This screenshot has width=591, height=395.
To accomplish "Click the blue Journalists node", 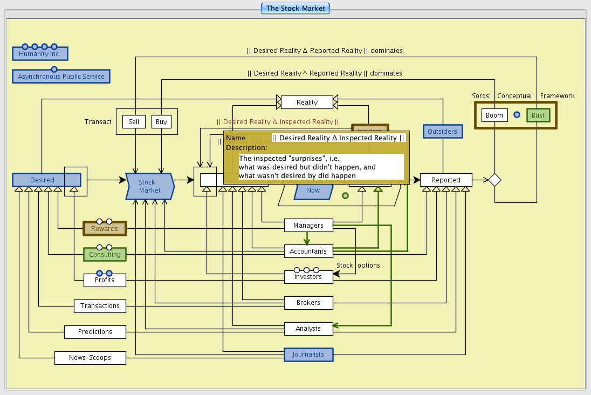I will pyautogui.click(x=308, y=355).
